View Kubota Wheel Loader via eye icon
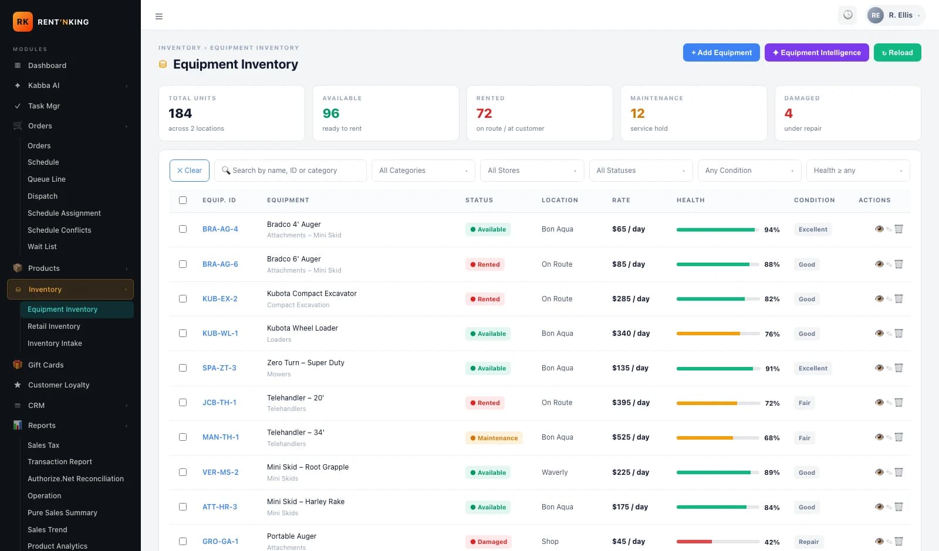The width and height of the screenshot is (939, 551). (x=879, y=334)
